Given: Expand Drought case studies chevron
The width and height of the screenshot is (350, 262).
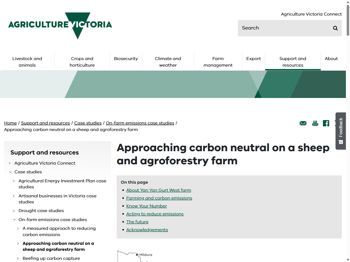Looking at the screenshot, I should click(x=14, y=211).
